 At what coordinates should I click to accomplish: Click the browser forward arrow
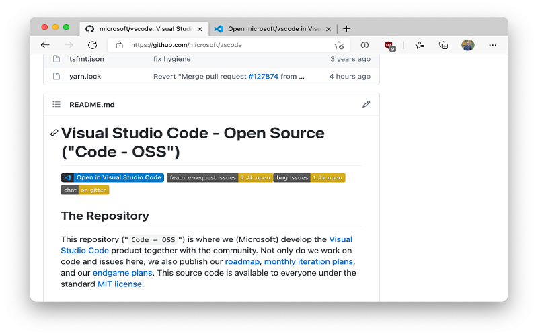click(69, 45)
